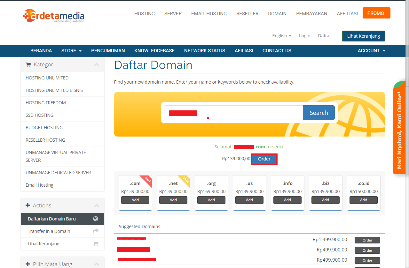Click the Ardetamedia logo
Viewport: 409px width, 268px height.
click(54, 16)
